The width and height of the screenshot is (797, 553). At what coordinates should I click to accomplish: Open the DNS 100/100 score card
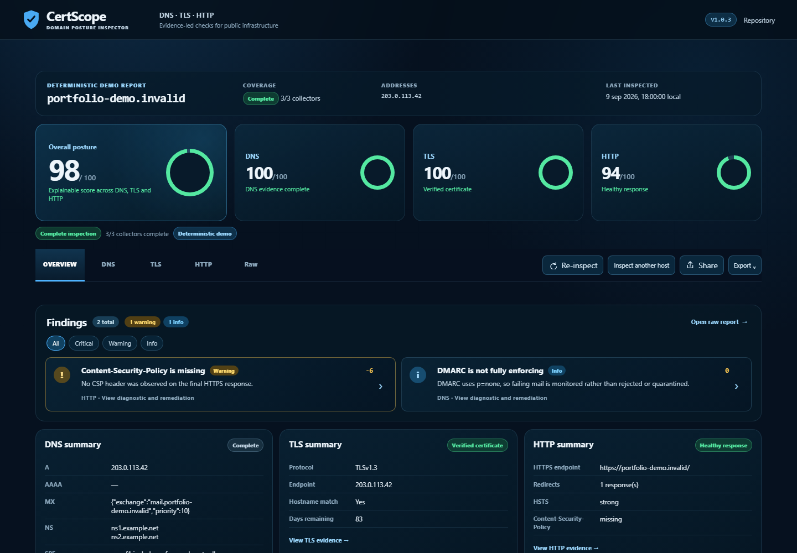[x=320, y=173]
